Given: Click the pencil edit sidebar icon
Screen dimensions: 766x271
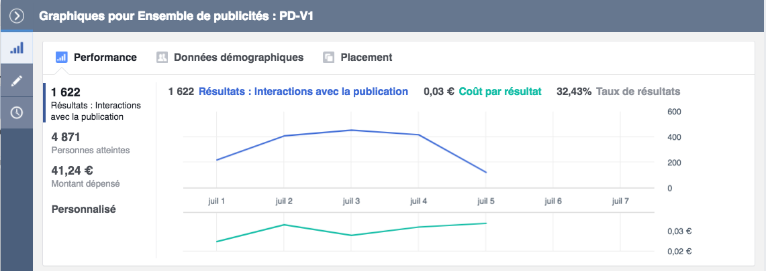Looking at the screenshot, I should tap(16, 80).
